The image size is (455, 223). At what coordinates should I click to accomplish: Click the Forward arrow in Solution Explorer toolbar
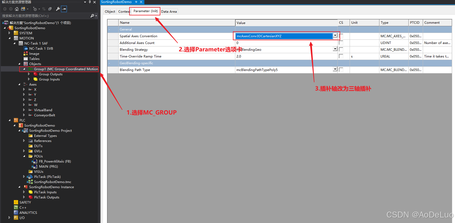pos(11,9)
